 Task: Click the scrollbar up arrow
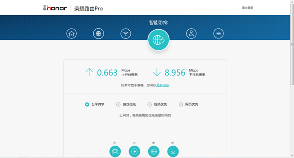coord(292,2)
